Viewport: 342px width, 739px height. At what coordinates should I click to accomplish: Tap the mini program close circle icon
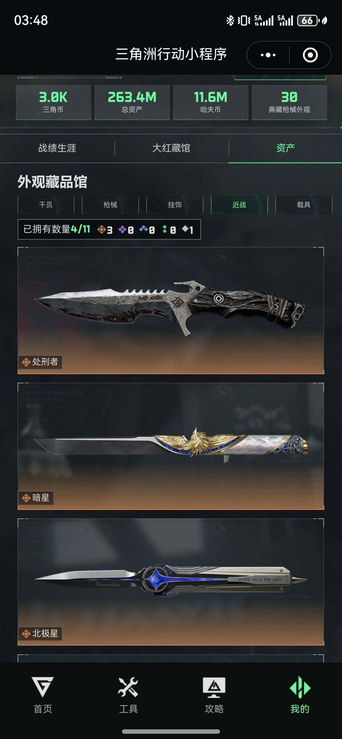310,55
